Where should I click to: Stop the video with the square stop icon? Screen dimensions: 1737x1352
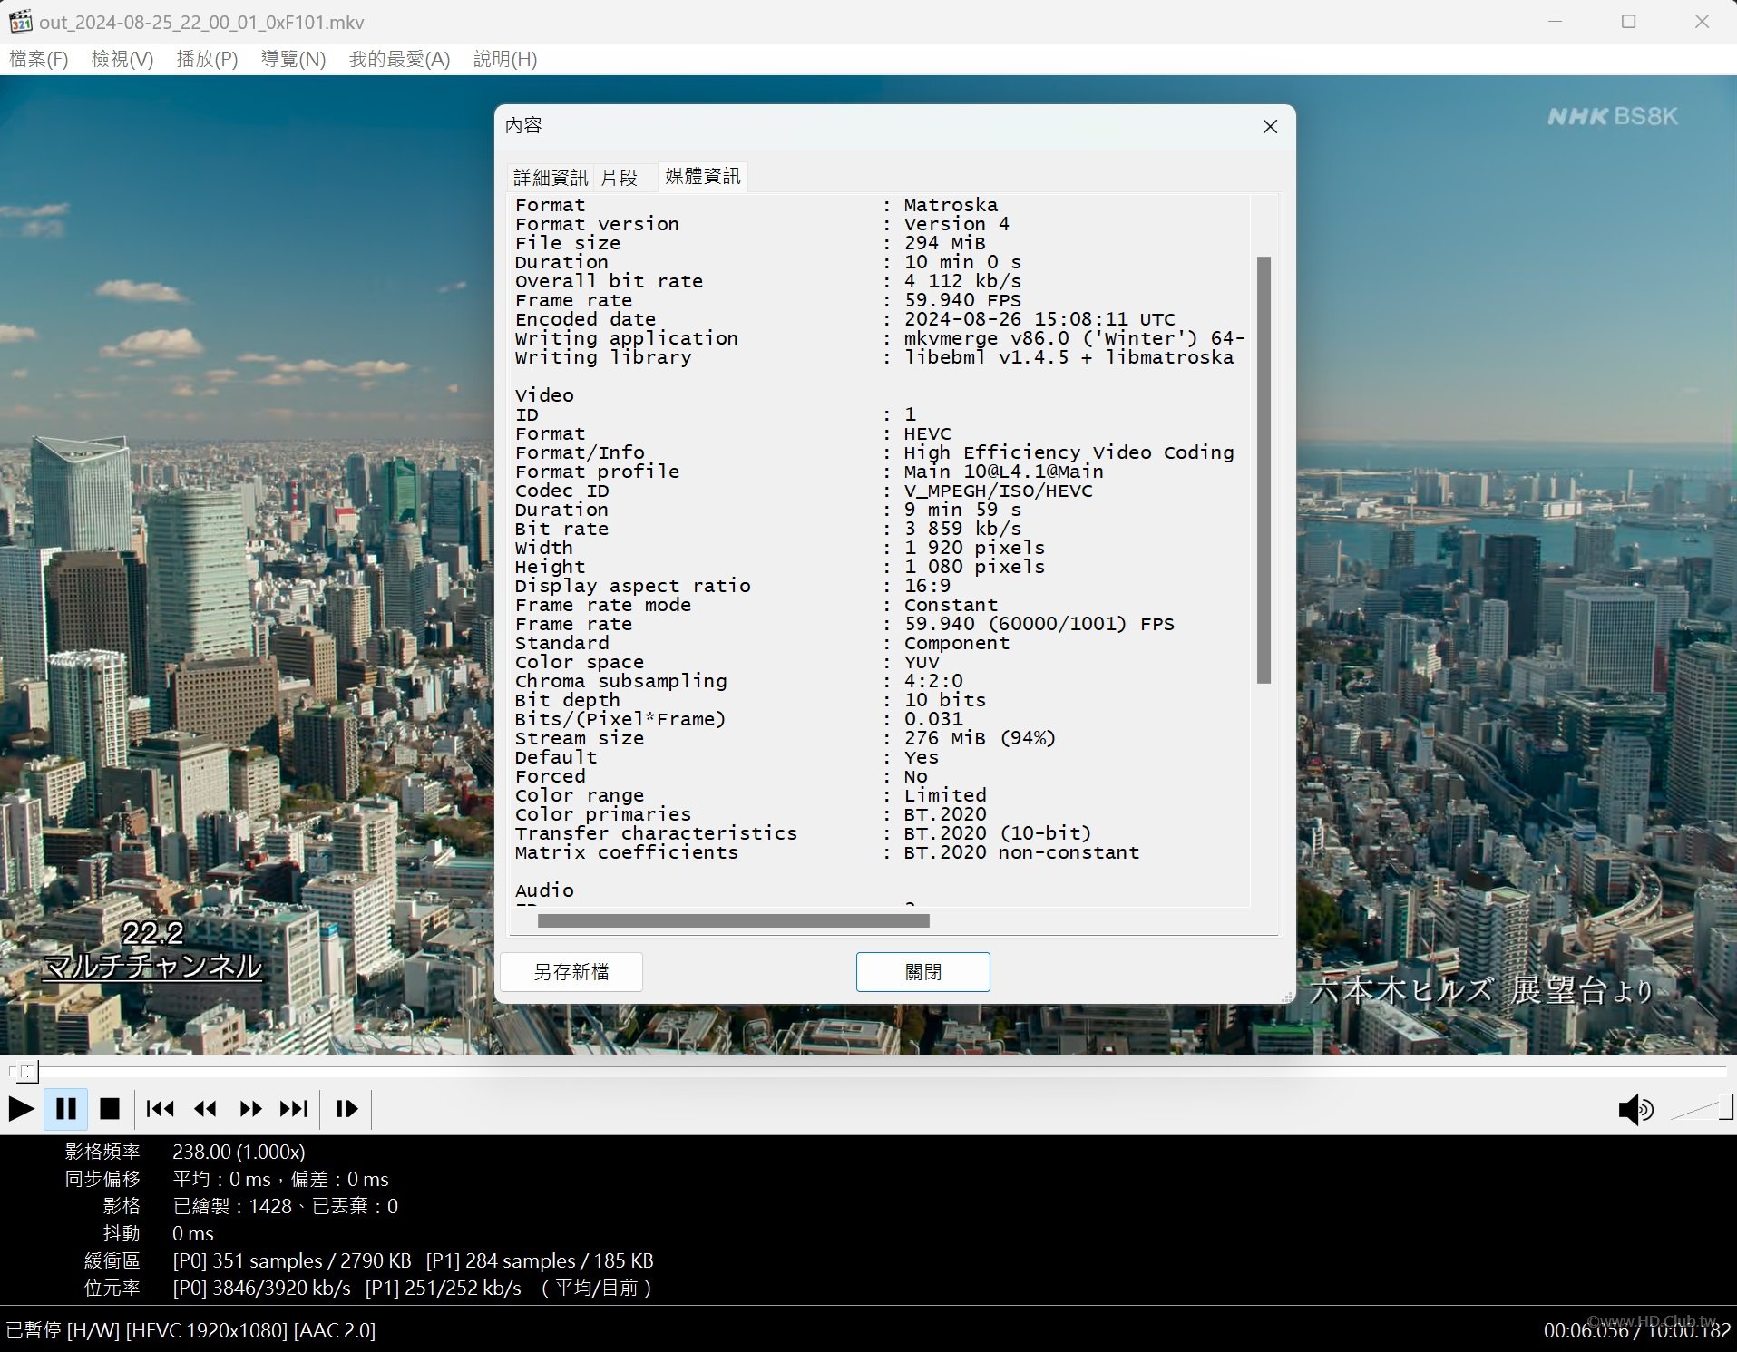[110, 1108]
